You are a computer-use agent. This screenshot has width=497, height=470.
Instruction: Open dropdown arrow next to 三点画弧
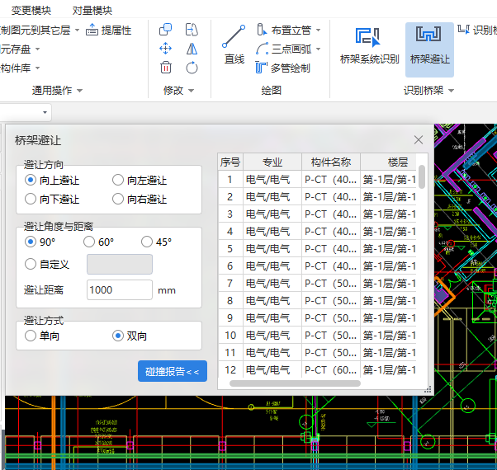click(x=318, y=49)
